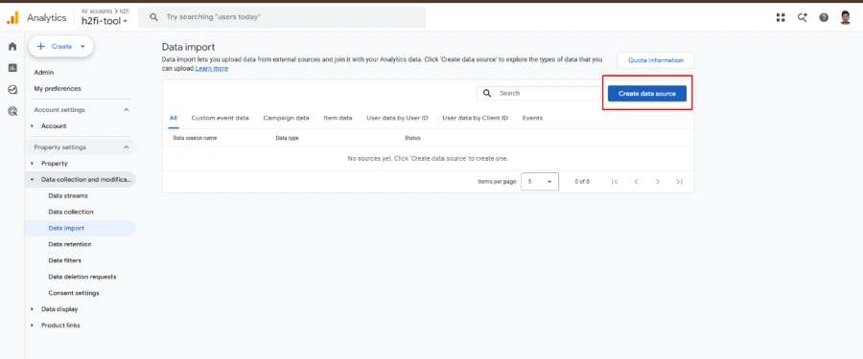Screen dimensions: 863x359
Task: Switch to the Campaign data tab
Action: pyautogui.click(x=286, y=118)
